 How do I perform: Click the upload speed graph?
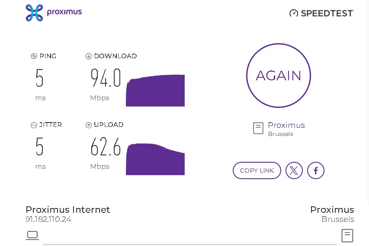[x=155, y=160]
